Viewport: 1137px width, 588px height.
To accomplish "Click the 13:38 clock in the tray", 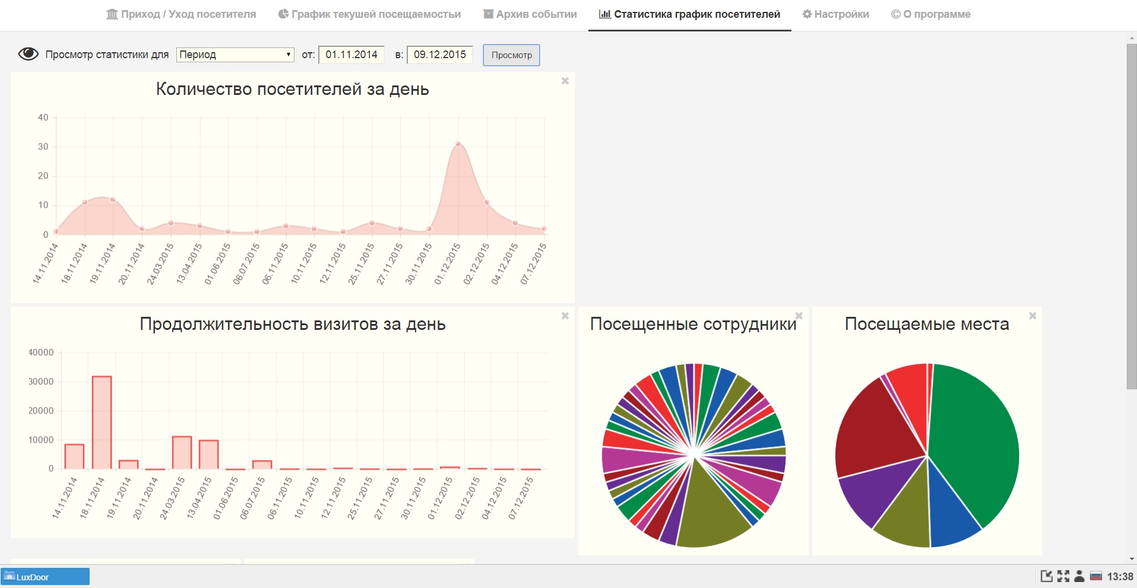I will [x=1120, y=577].
